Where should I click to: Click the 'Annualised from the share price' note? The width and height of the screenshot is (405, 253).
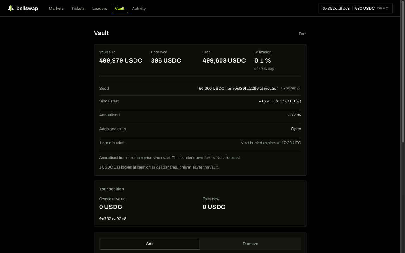(x=170, y=158)
